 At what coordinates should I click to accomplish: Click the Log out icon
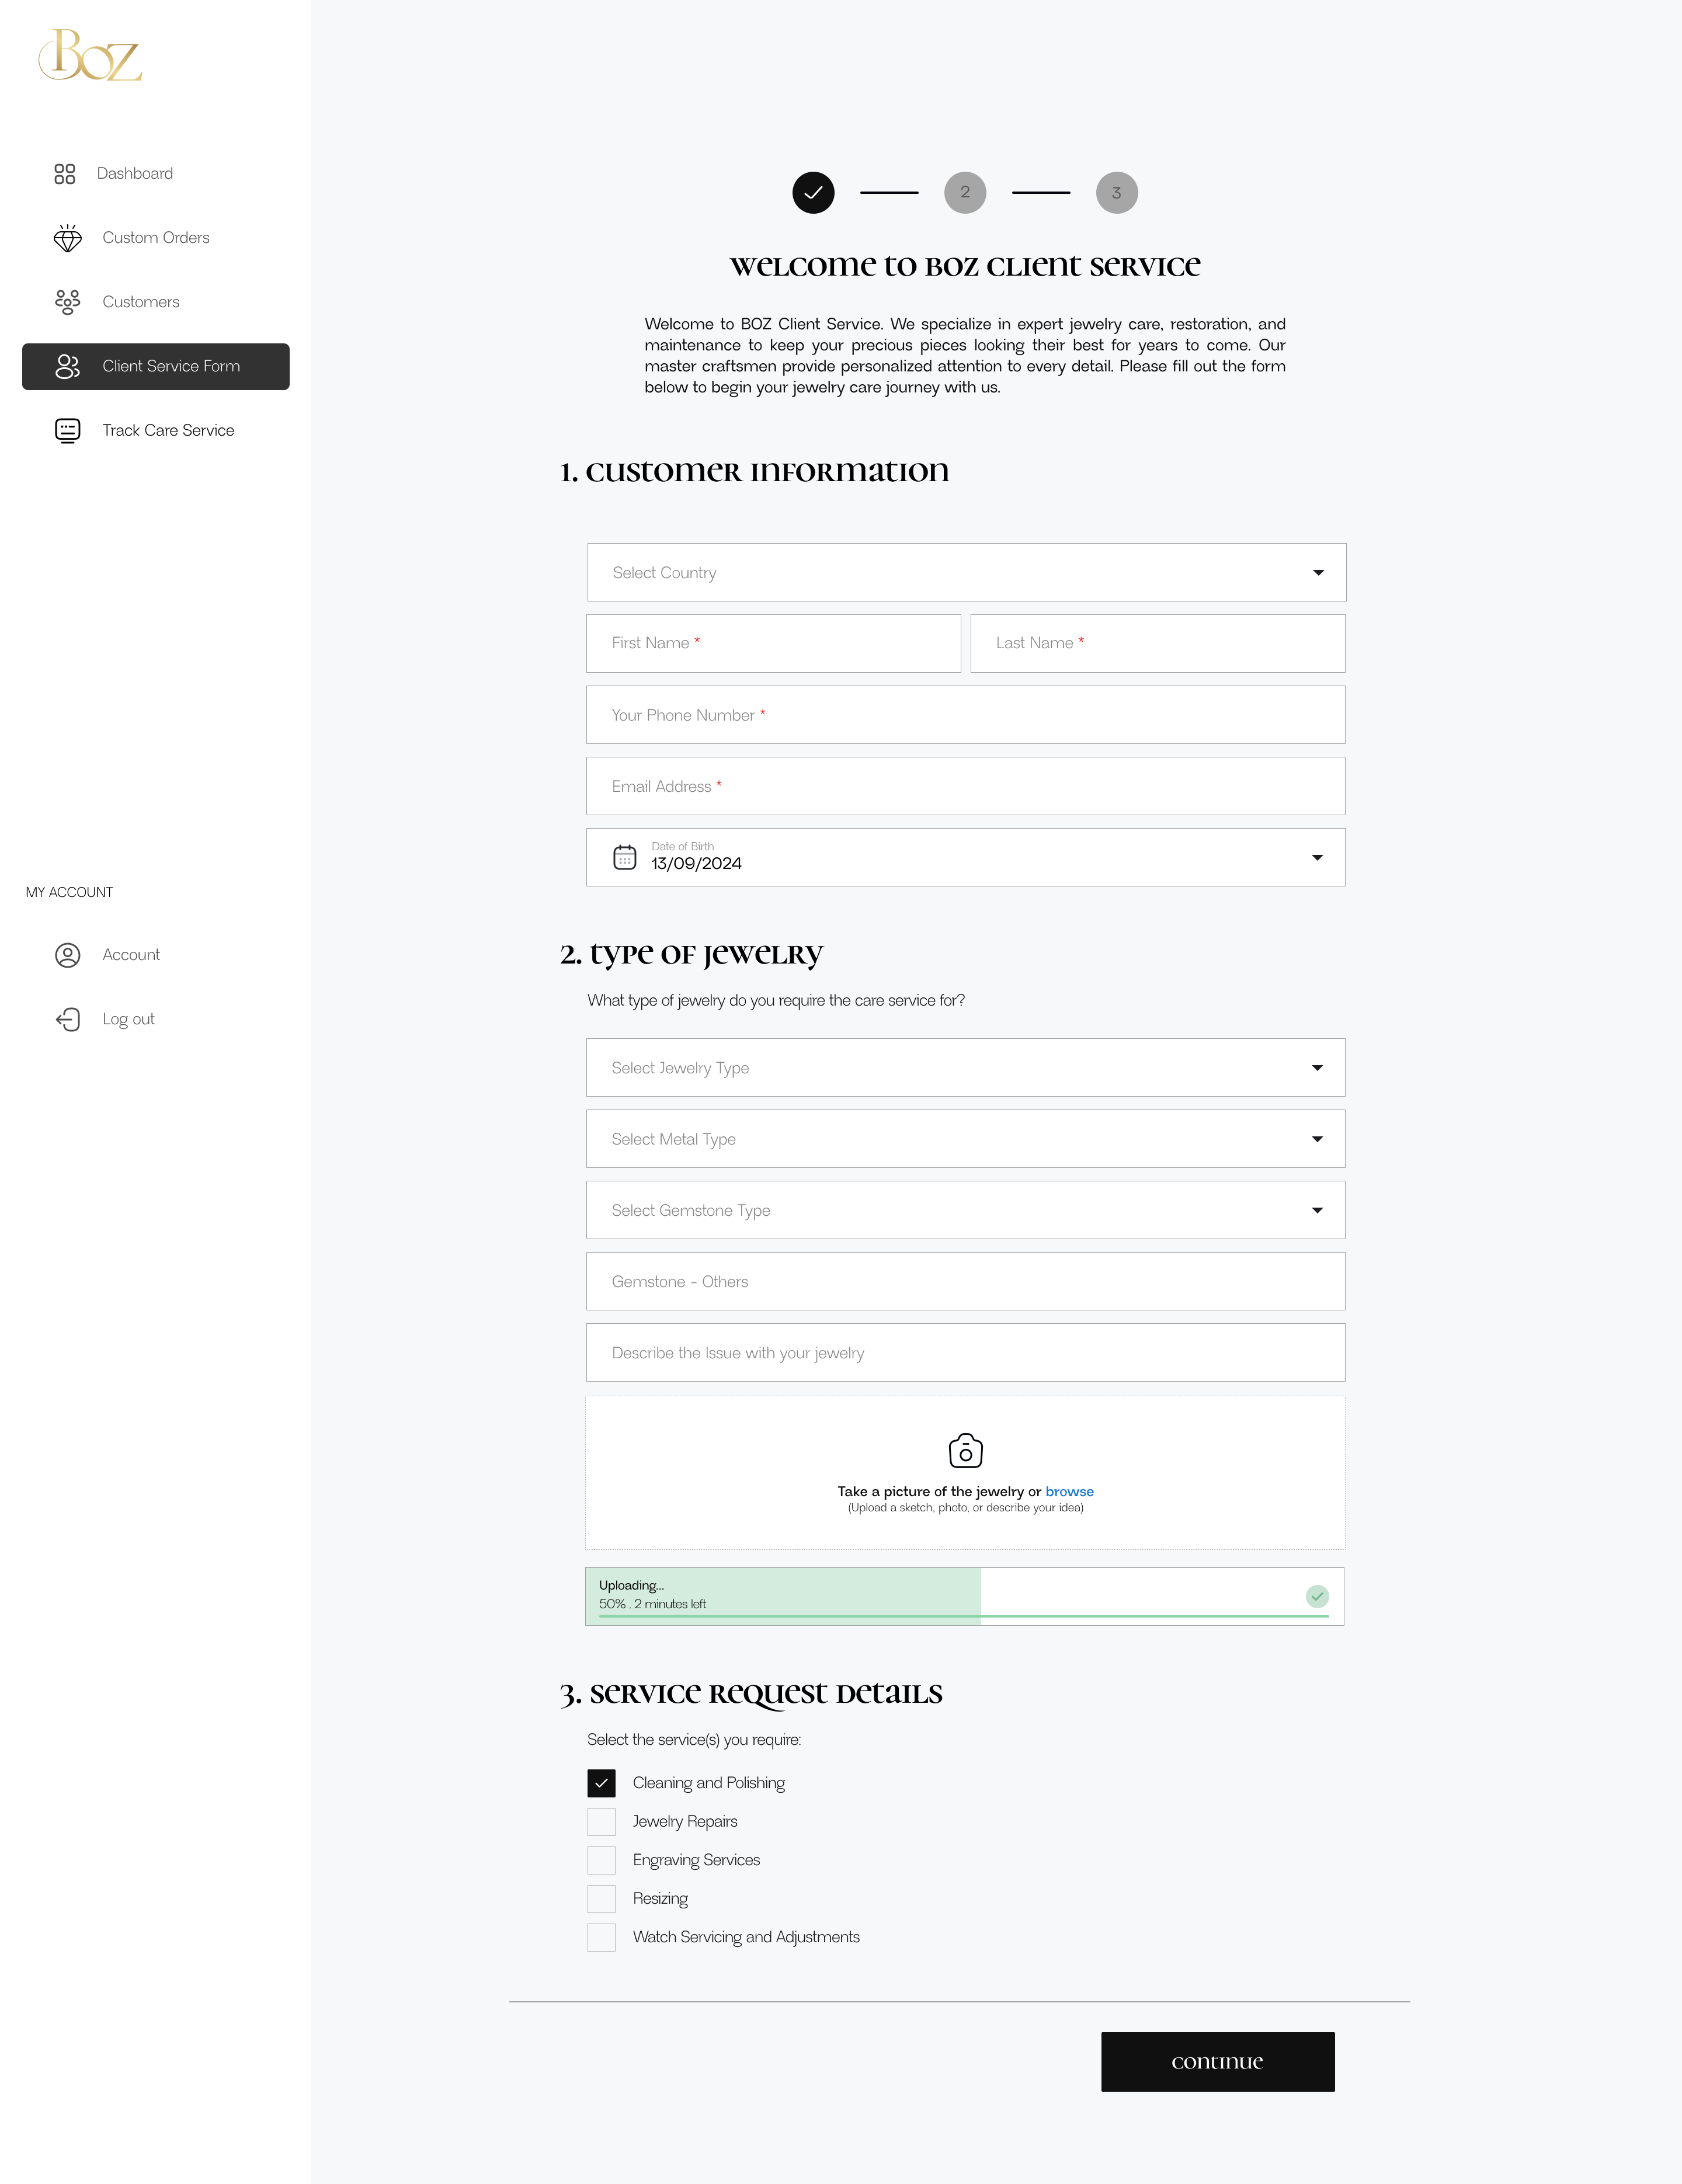(x=67, y=1019)
